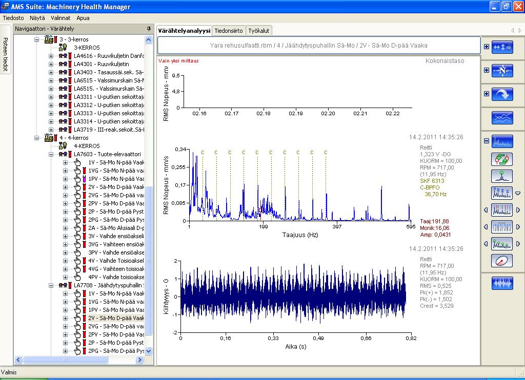Expand the LA4301 Ruuvikuljetin node
Screen dimensions: 525x380
tap(51, 64)
